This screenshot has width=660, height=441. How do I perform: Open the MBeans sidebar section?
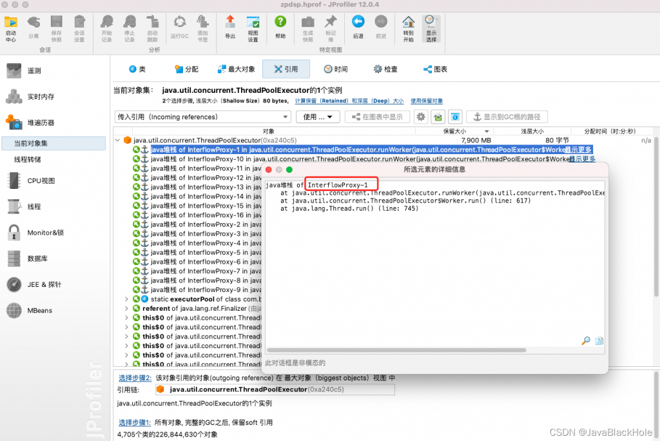(30, 310)
